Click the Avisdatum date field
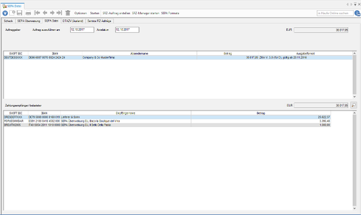 (127, 30)
